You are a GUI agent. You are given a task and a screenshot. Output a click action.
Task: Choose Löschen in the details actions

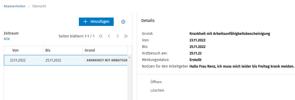coord(157,90)
